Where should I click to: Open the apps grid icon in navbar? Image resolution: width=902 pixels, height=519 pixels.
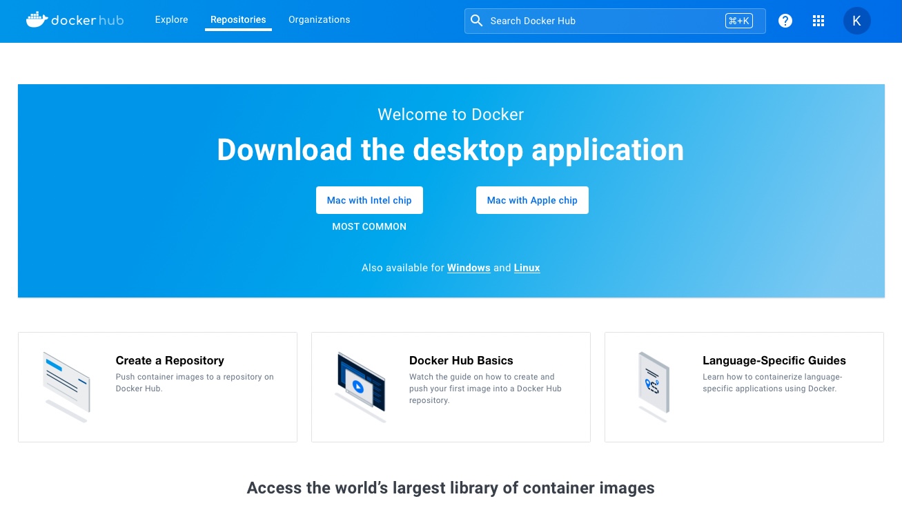point(818,21)
